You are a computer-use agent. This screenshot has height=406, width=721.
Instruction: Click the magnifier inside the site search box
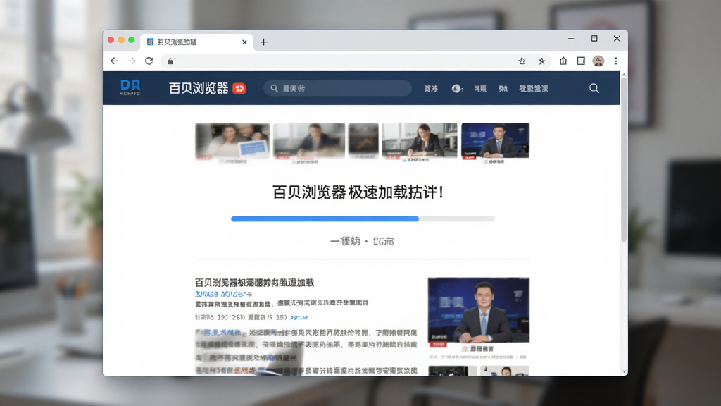(274, 88)
